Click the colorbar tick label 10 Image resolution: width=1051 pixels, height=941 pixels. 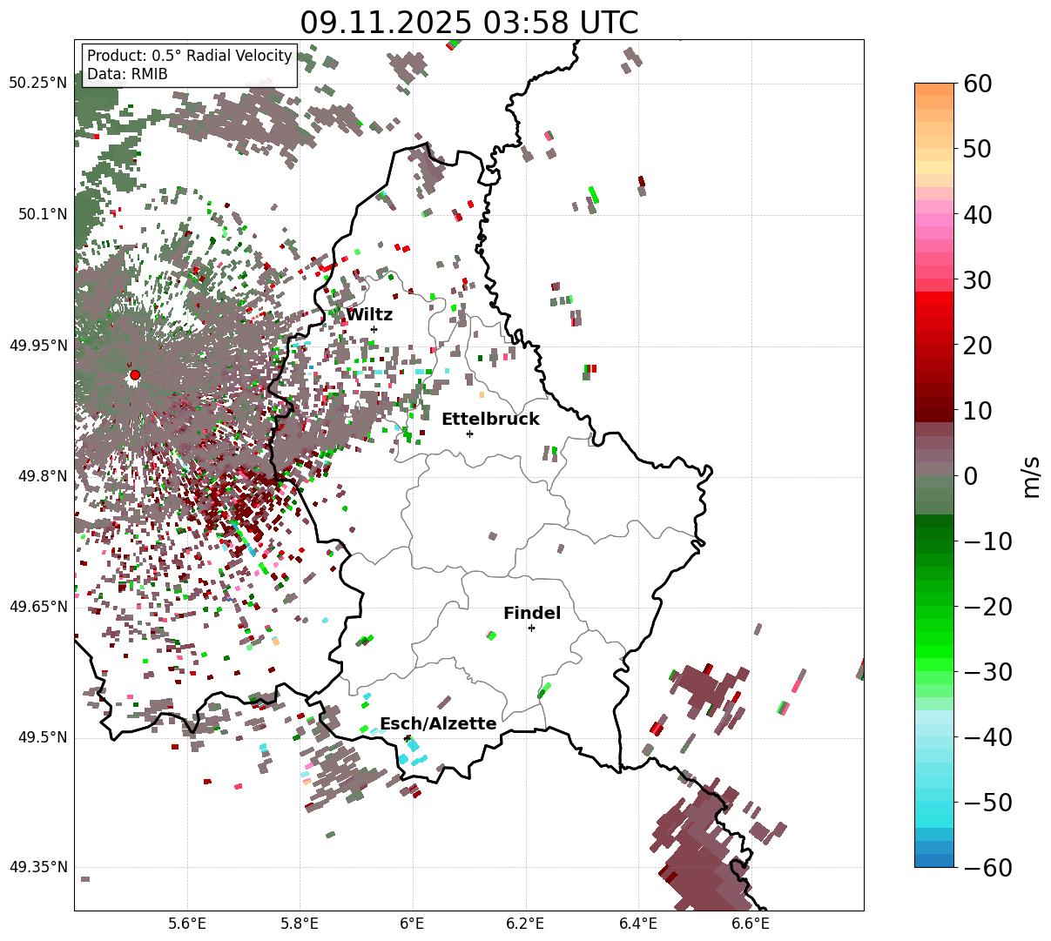coord(979,411)
